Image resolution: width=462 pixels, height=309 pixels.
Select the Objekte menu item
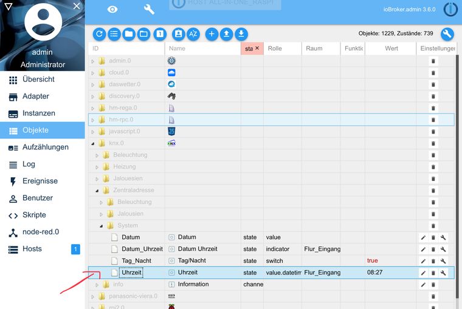tap(43, 131)
